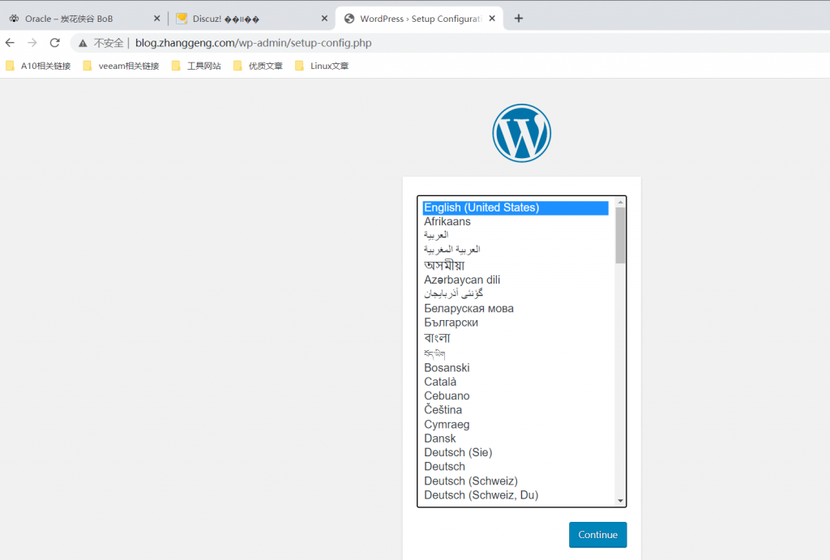Screen dimensions: 830x560
Task: Select العربية المغربية in the language list
Action: (x=516, y=250)
